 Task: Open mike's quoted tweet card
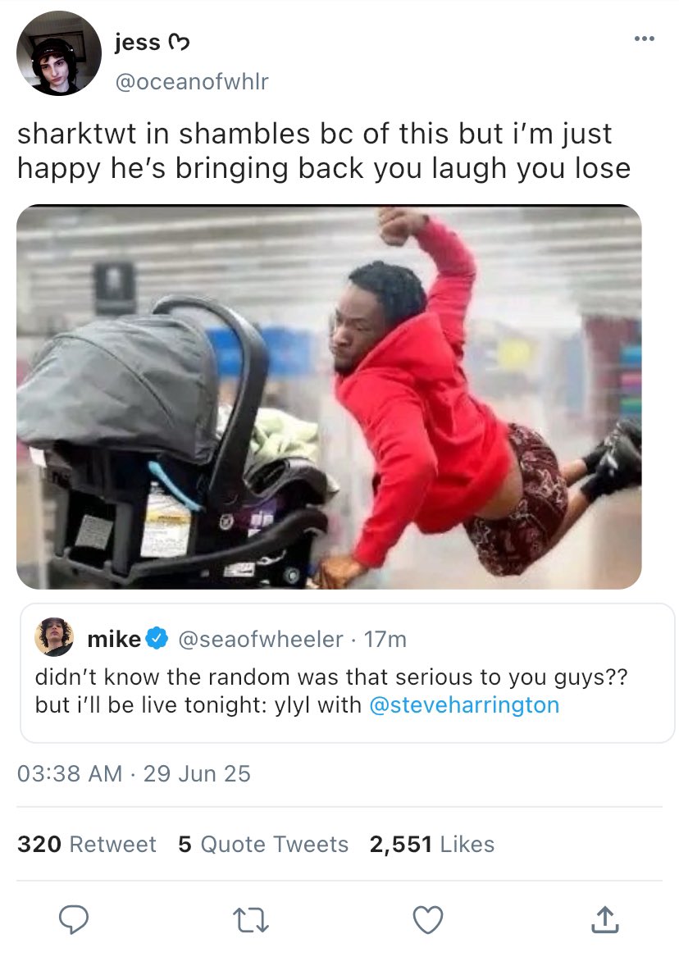click(x=347, y=673)
